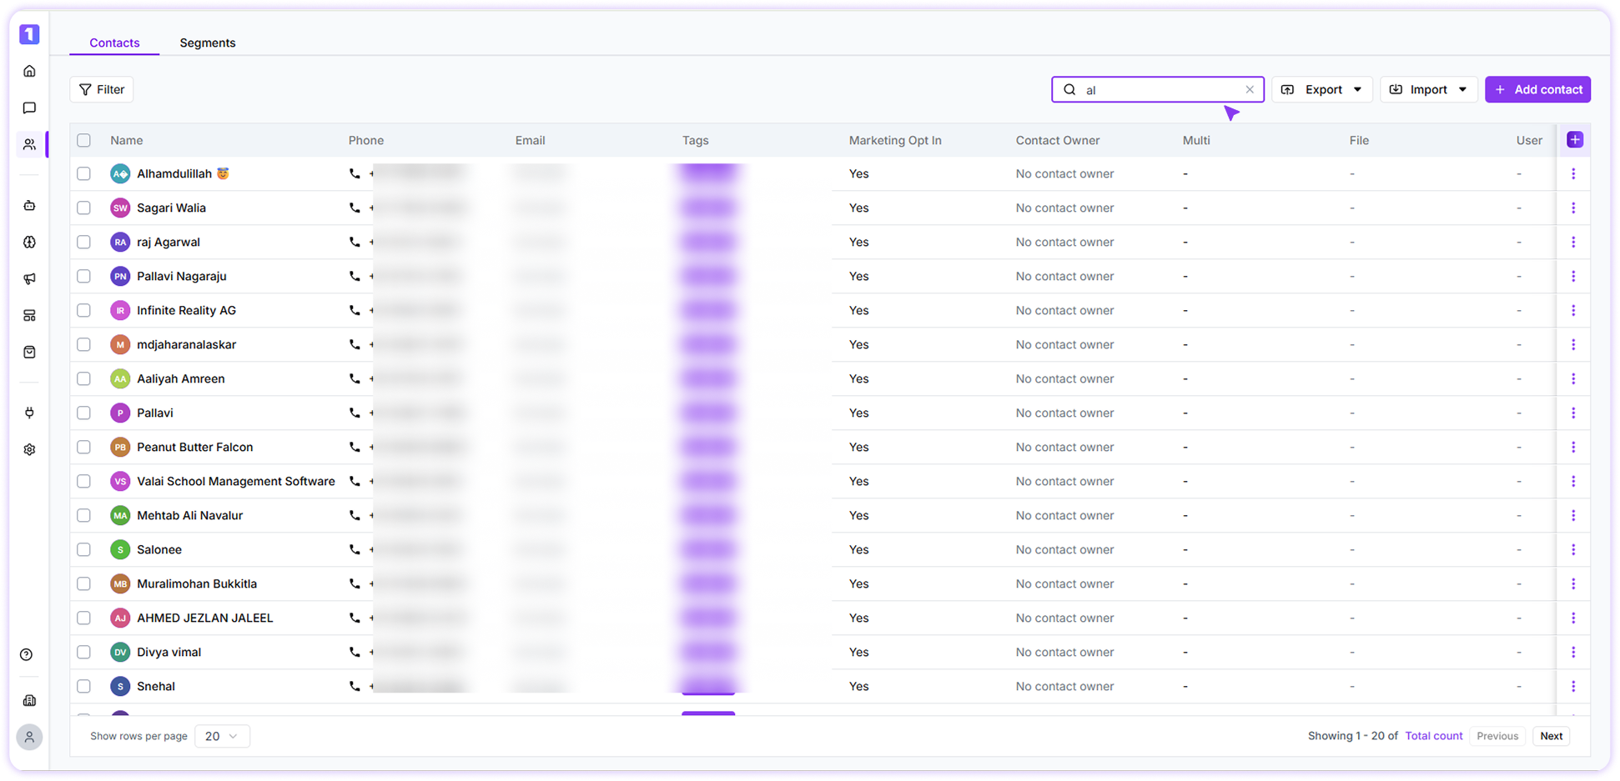1620x781 pixels.
Task: Expand the Export dropdown arrow
Action: coord(1359,89)
